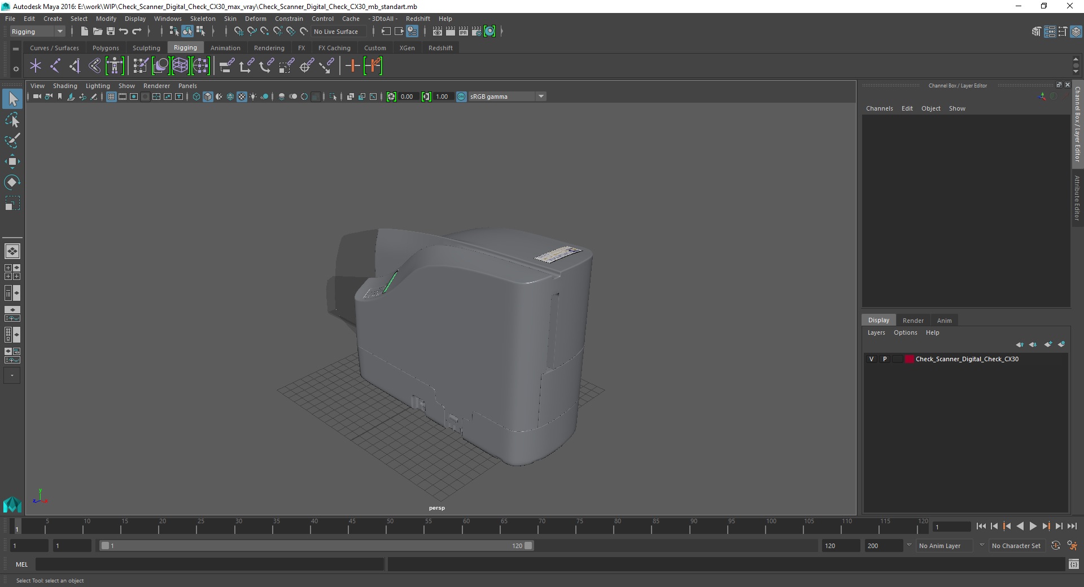Click red color swatch of Check_Scanner layer

(x=909, y=359)
